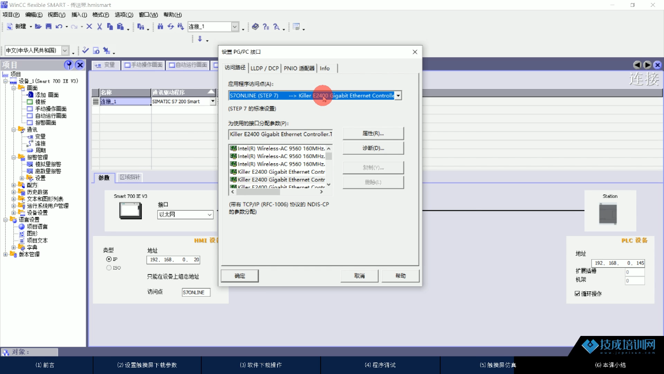
Task: Open the 选项(O) menu
Action: [124, 15]
